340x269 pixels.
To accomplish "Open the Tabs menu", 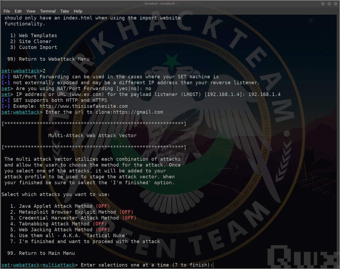I will (x=65, y=11).
